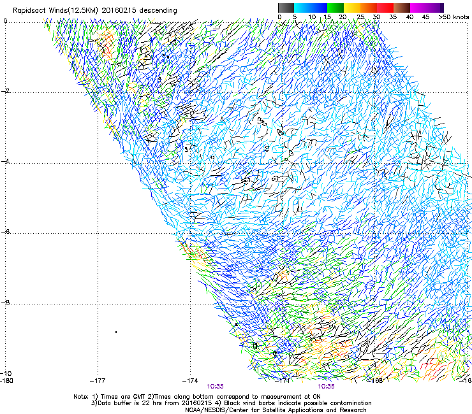Click the 'Times are GMT' note line

197,397
